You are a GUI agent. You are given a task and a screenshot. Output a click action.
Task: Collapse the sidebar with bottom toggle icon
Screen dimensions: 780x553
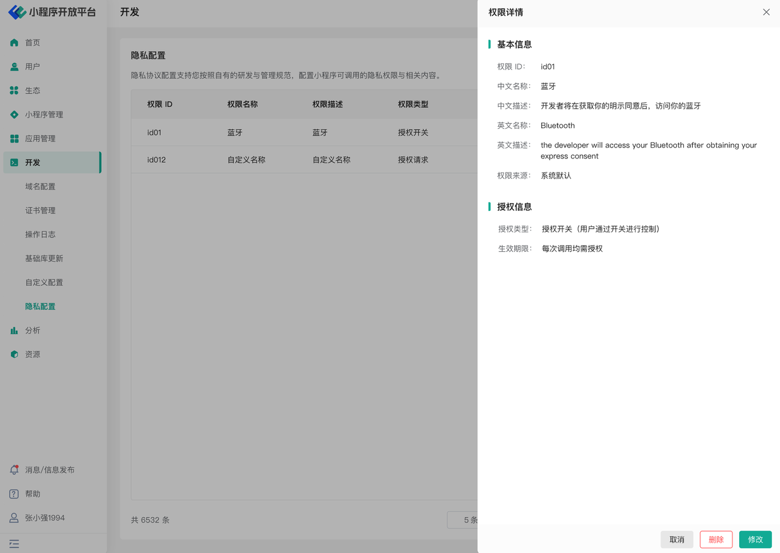point(14,543)
